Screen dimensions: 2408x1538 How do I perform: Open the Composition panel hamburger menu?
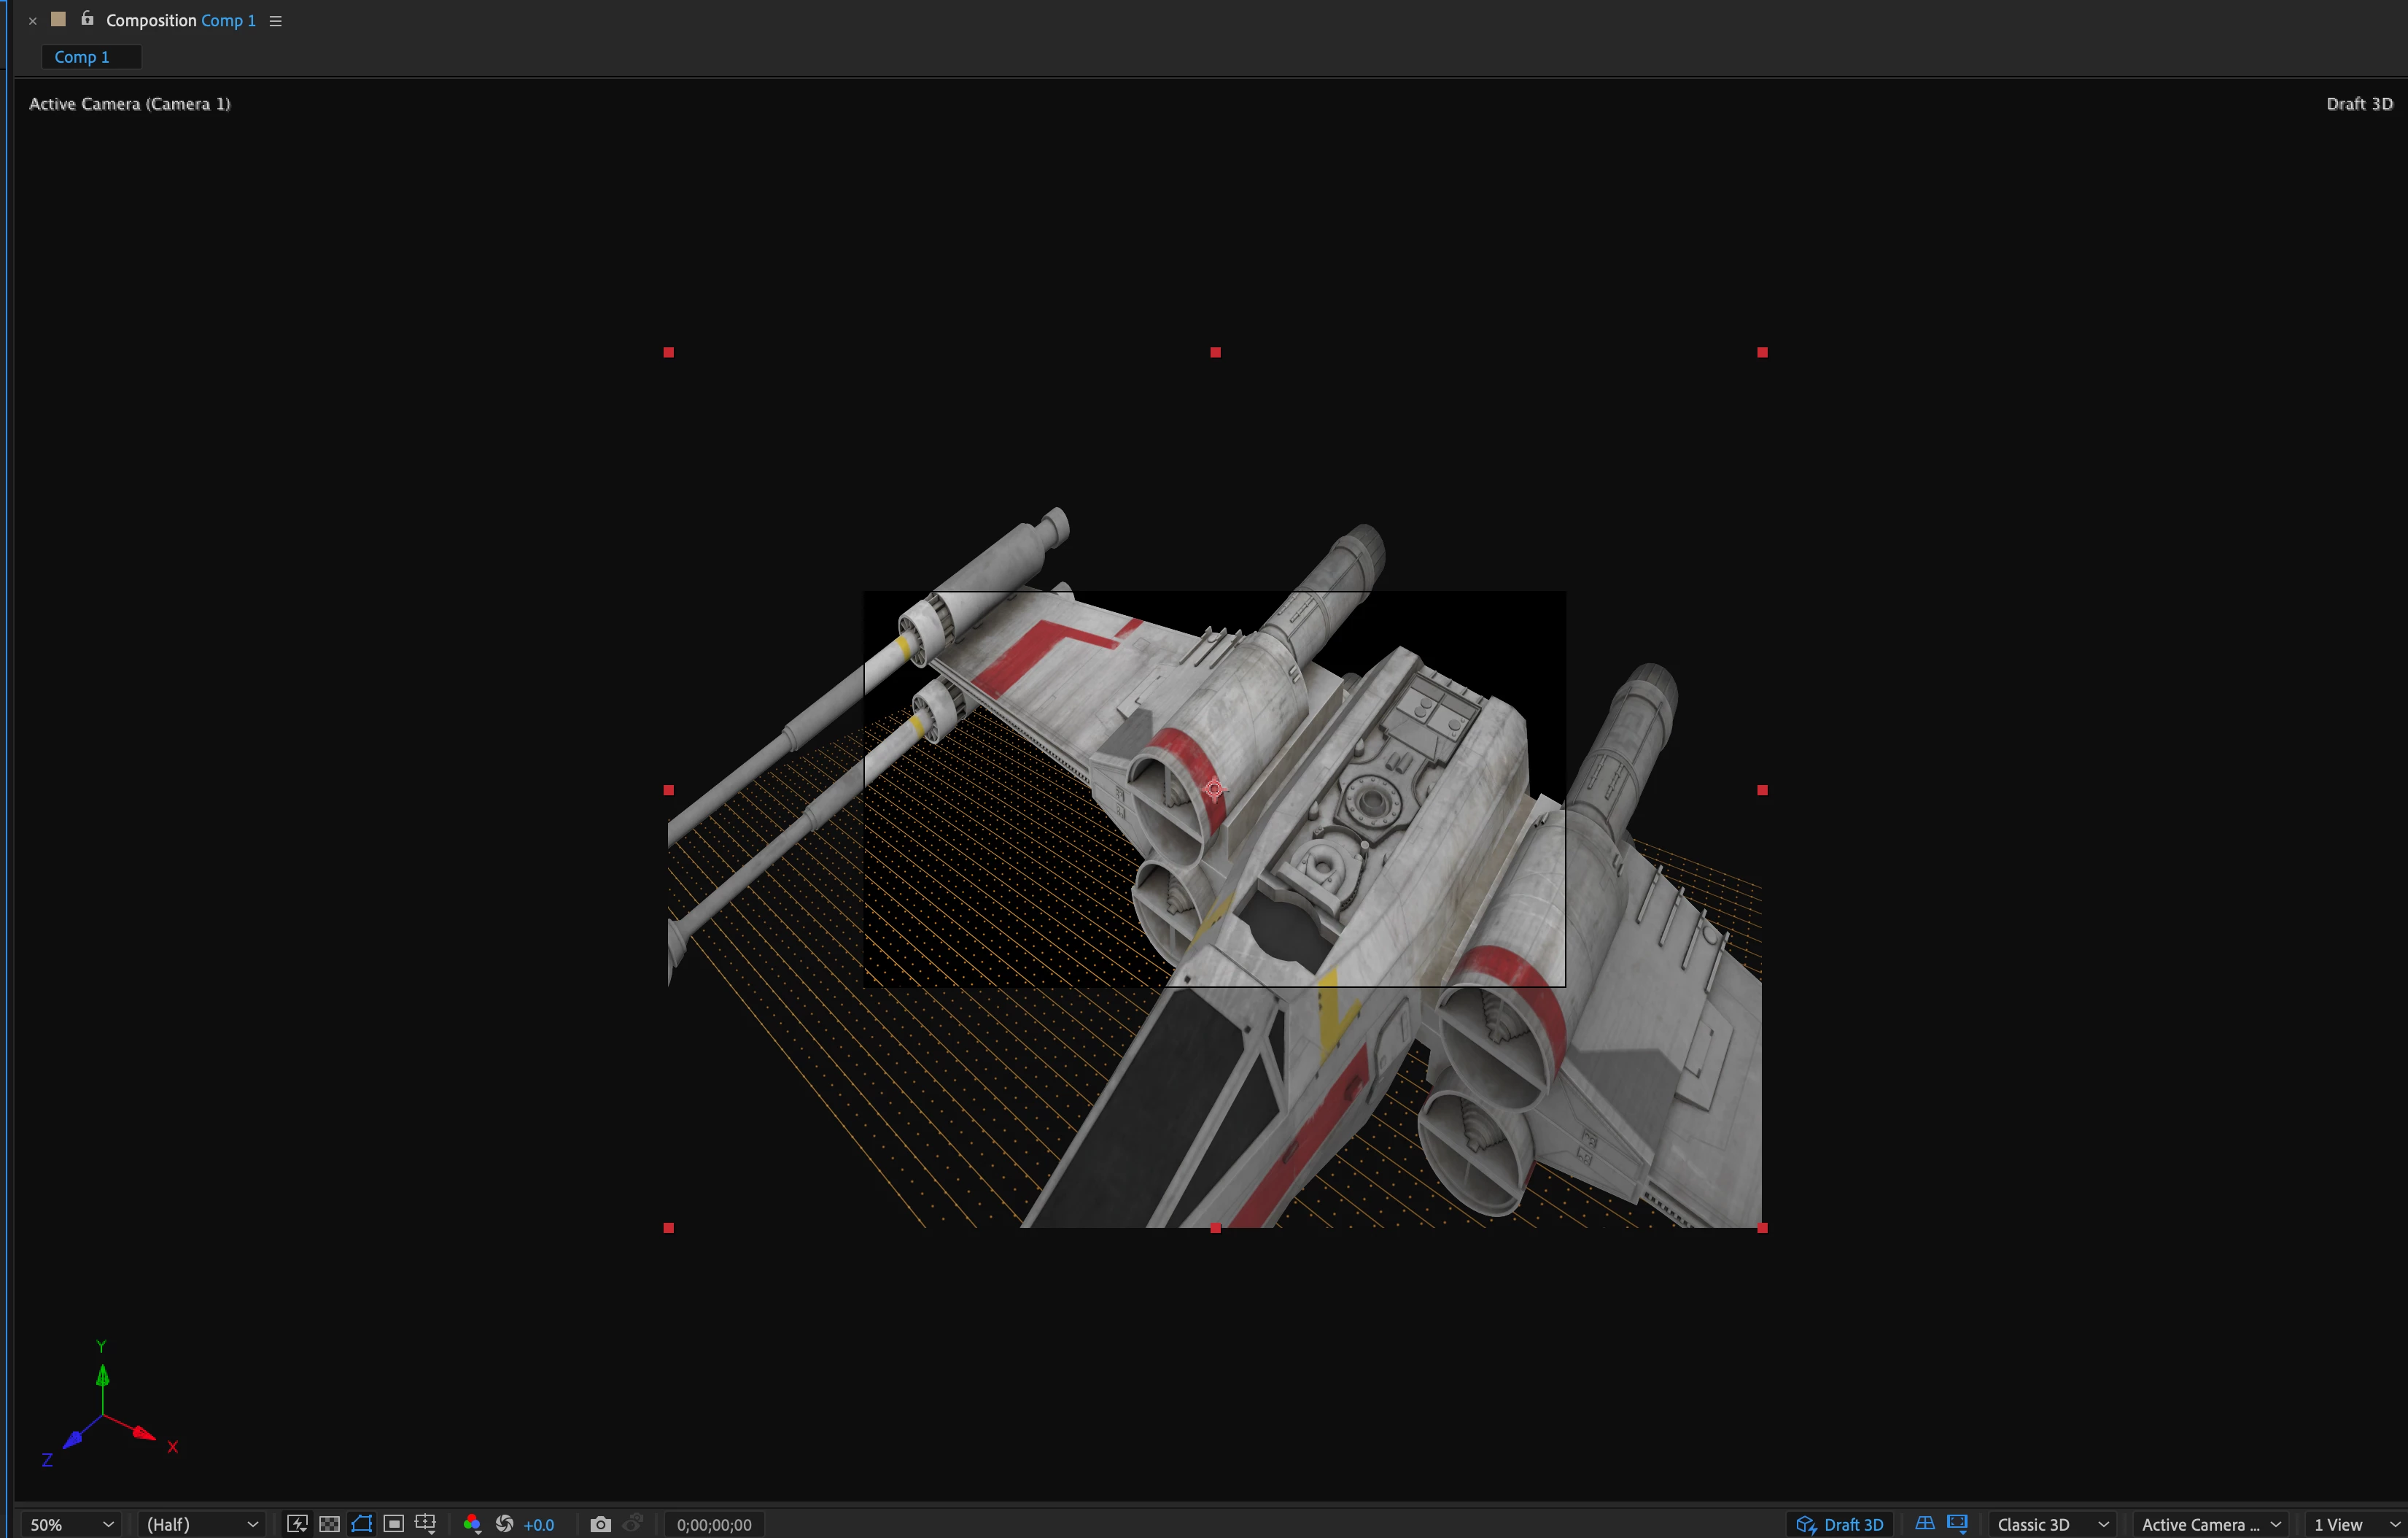tap(276, 21)
